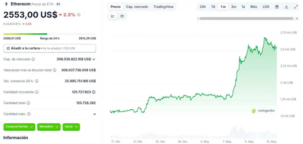The image size is (303, 144).
Task: Show info for Valoración tras la dilución total
Action: tap(55, 70)
